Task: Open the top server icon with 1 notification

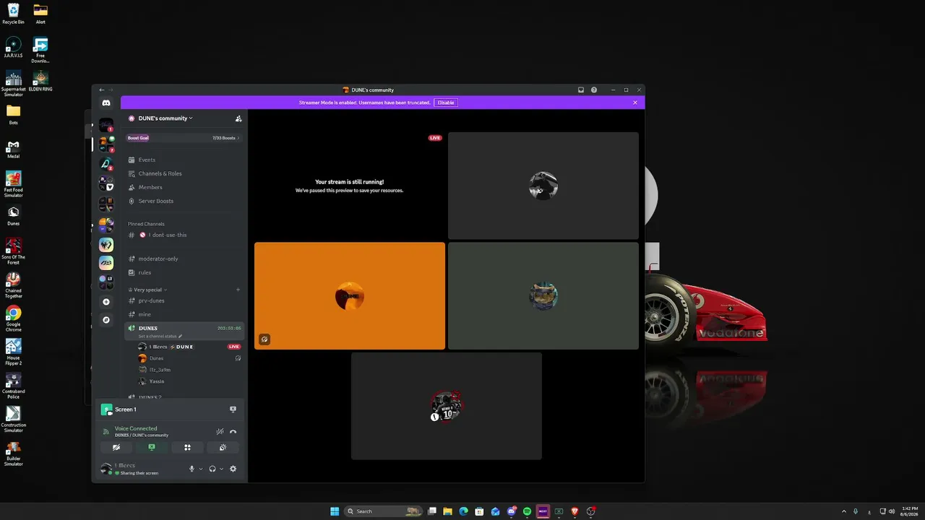Action: coord(106,125)
